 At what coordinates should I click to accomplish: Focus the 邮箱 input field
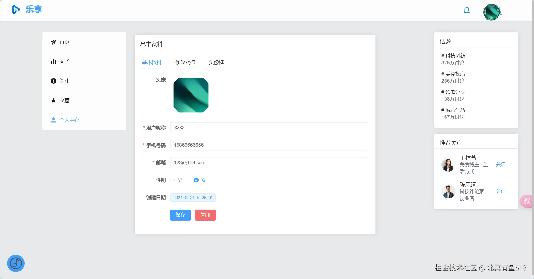click(x=269, y=163)
